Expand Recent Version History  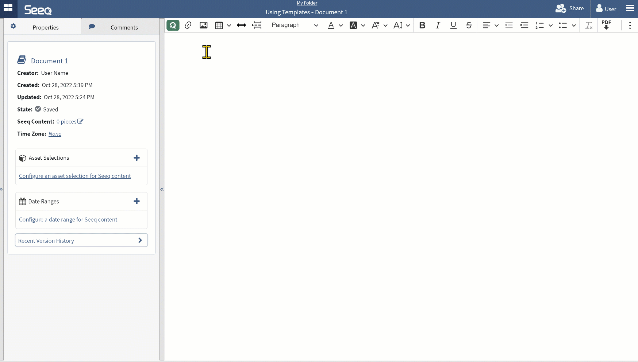point(81,241)
